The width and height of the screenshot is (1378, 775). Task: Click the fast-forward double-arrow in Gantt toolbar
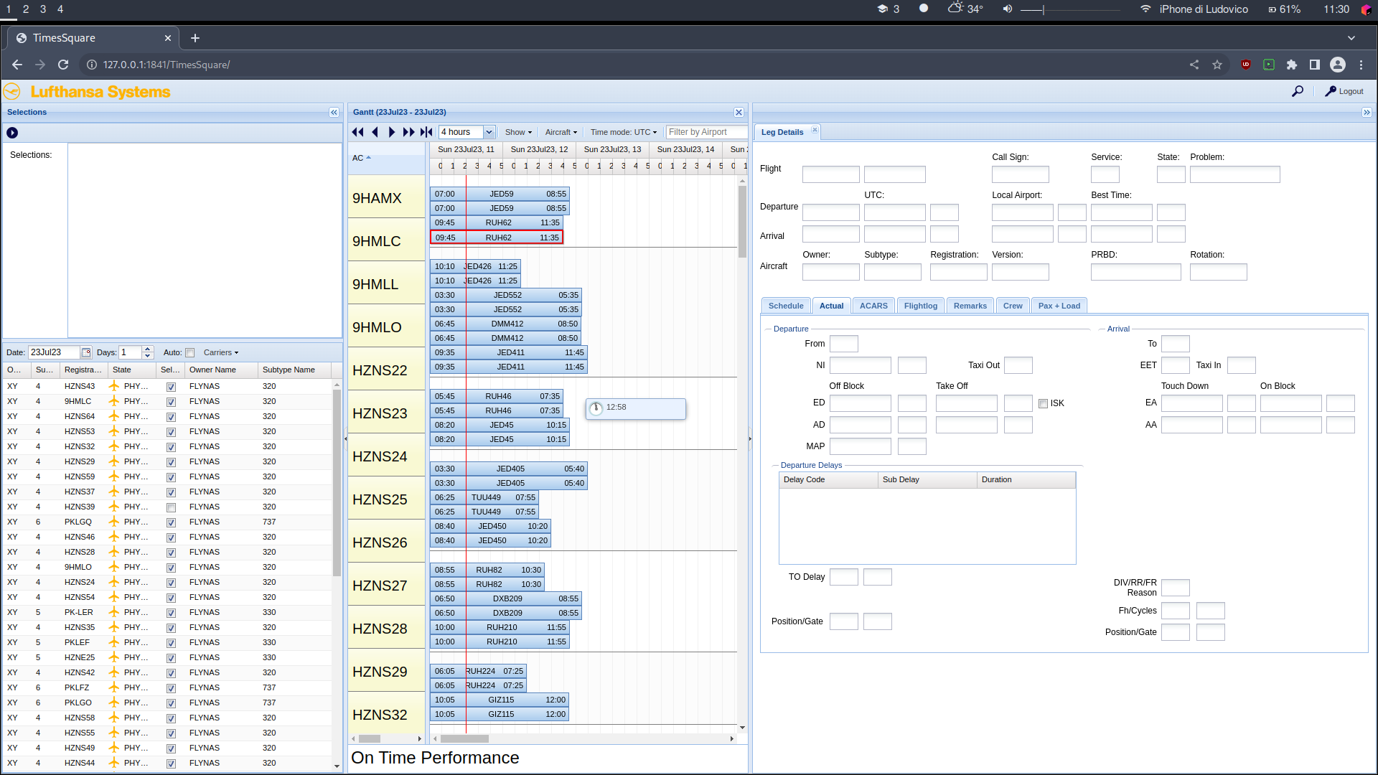click(408, 132)
